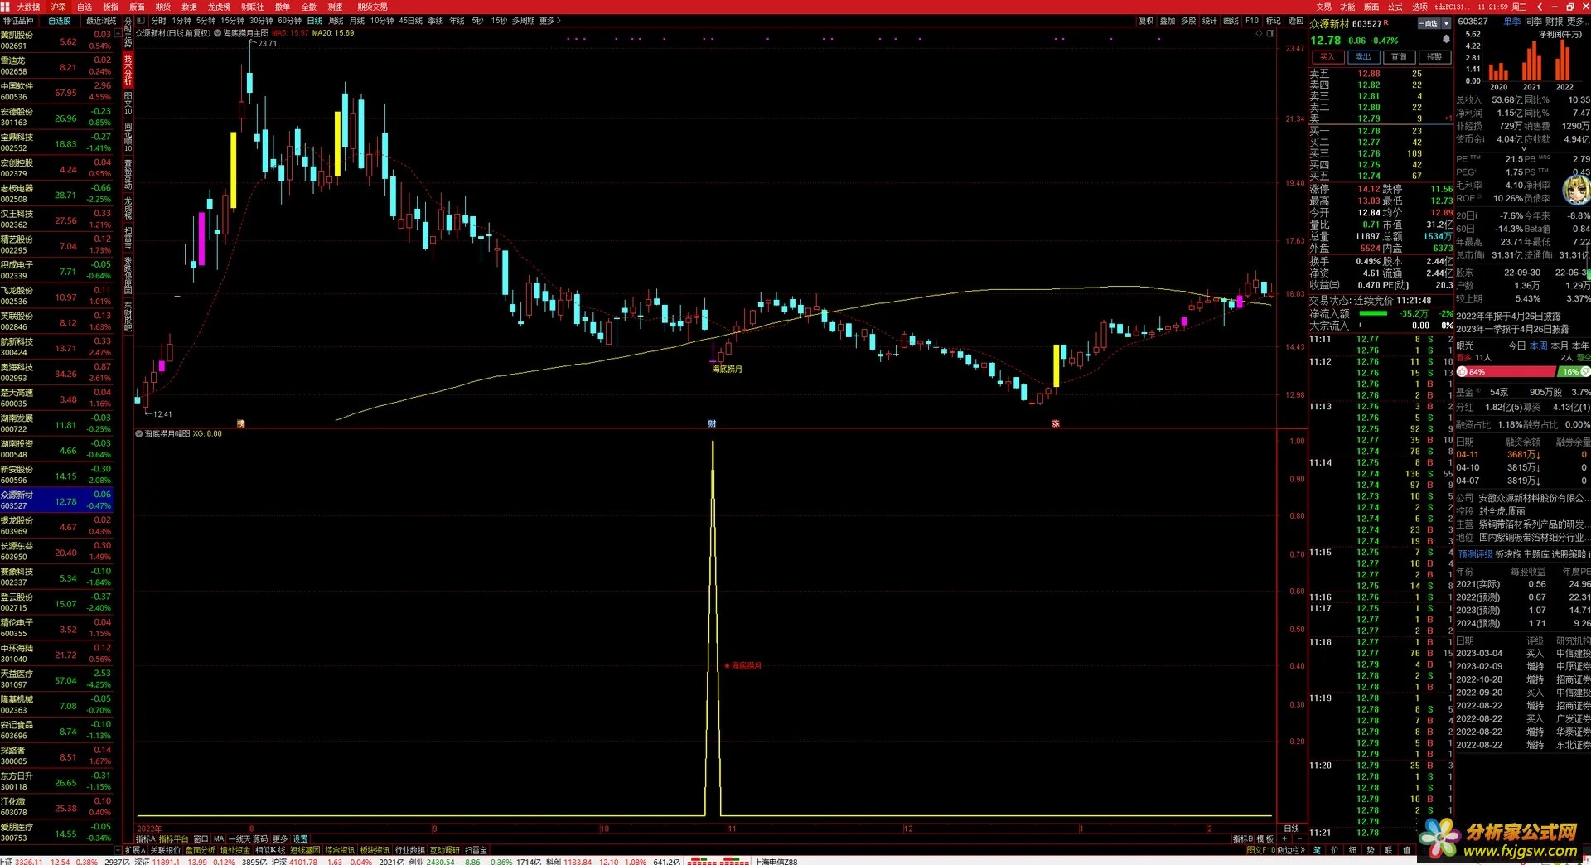The width and height of the screenshot is (1591, 865).
Task: Click the diamond icon at chart top-right
Action: [x=1259, y=33]
